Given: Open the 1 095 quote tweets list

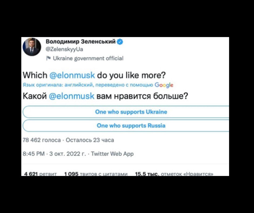Looking at the screenshot, I should point(96,174).
